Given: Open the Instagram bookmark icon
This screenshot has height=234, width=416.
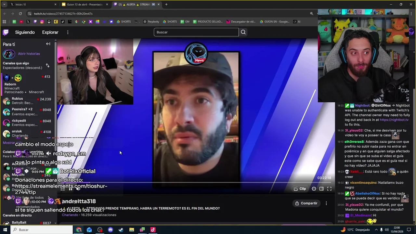Looking at the screenshot, I should pyautogui.click(x=42, y=22).
